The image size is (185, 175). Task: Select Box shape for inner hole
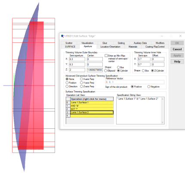[143, 70]
